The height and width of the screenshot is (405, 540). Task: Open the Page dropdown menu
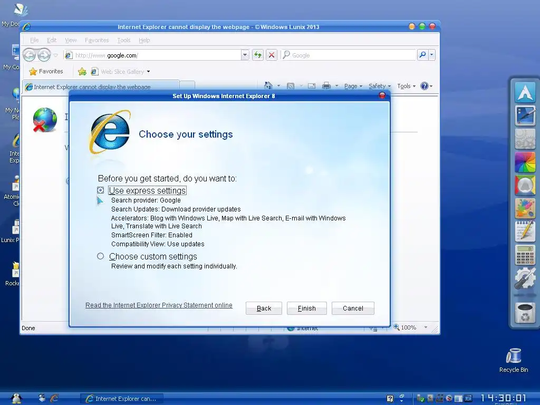(x=353, y=86)
